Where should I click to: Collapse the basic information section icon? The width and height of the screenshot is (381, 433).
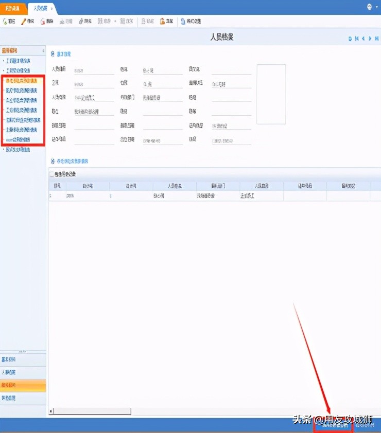click(x=53, y=54)
